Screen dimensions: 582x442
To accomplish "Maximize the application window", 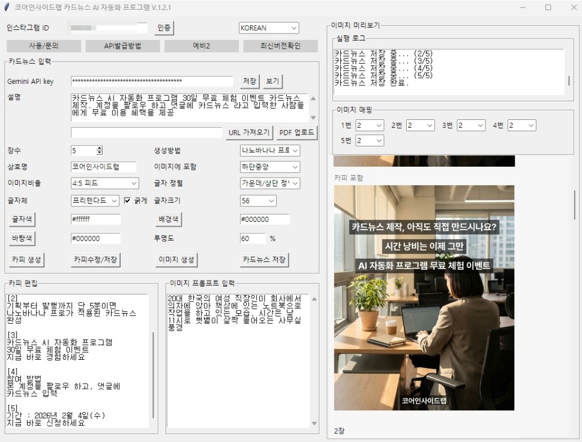I will point(548,7).
